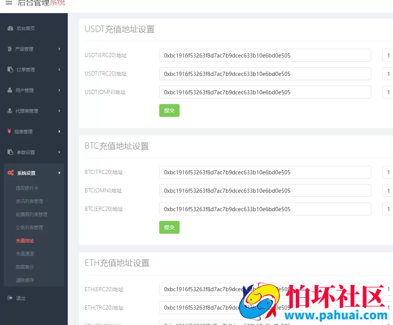Focus the BTC(OMNI)地址 input field
The height and width of the screenshot is (325, 393).
click(265, 190)
